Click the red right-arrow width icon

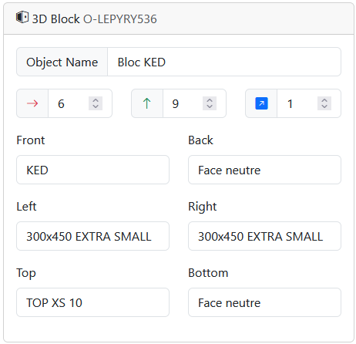click(x=32, y=103)
